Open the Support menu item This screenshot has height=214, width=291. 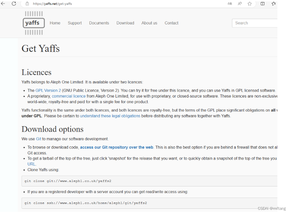(75, 23)
